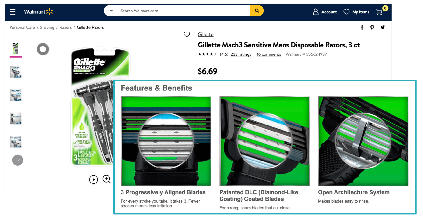Viewport: 423px width, 222px height.
Task: Go to Walmart home via logo
Action: click(x=38, y=12)
